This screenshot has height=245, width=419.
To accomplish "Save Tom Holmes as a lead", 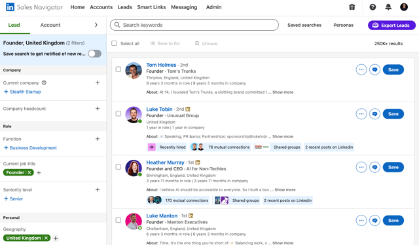I will [x=393, y=69].
